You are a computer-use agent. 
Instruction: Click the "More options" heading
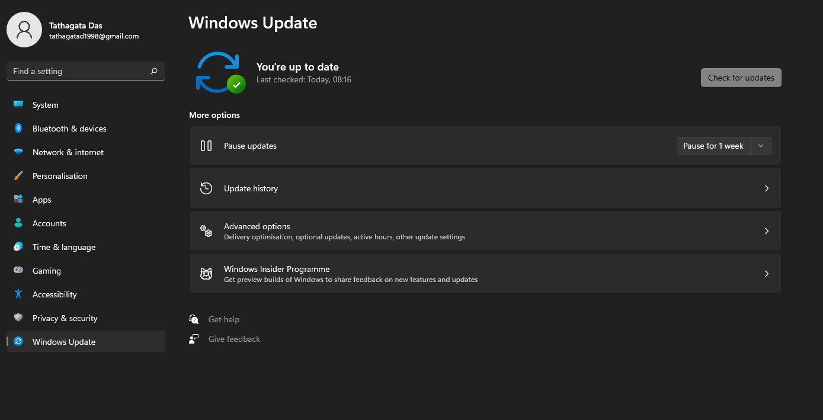(214, 115)
